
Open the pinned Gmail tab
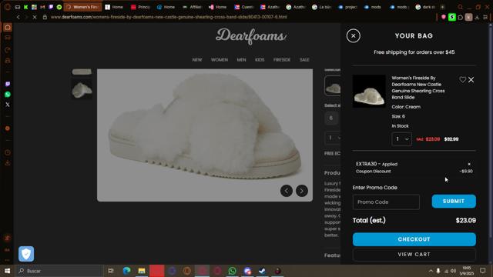pyautogui.click(x=42, y=7)
